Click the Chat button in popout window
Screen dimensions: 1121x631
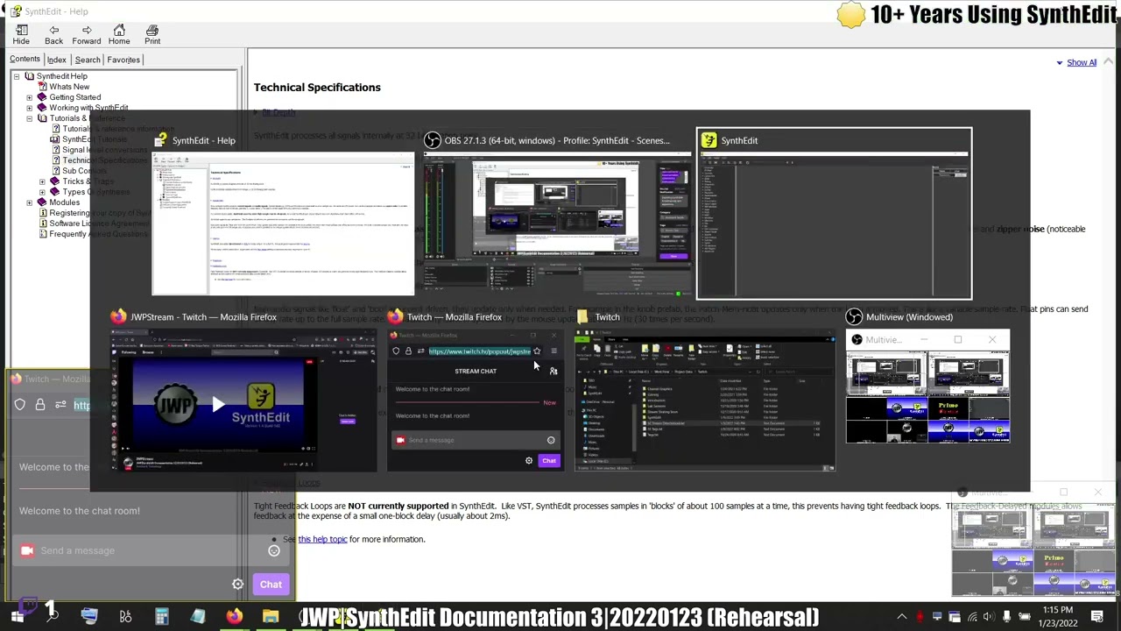click(271, 585)
